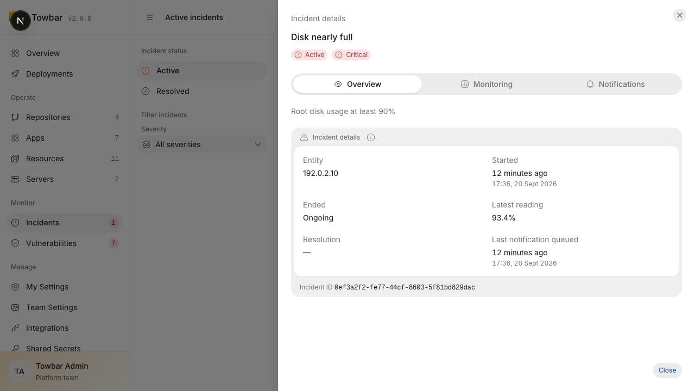Screen dimensions: 695x391
Task: Click the Vulnerabilities shield icon
Action: (15, 243)
